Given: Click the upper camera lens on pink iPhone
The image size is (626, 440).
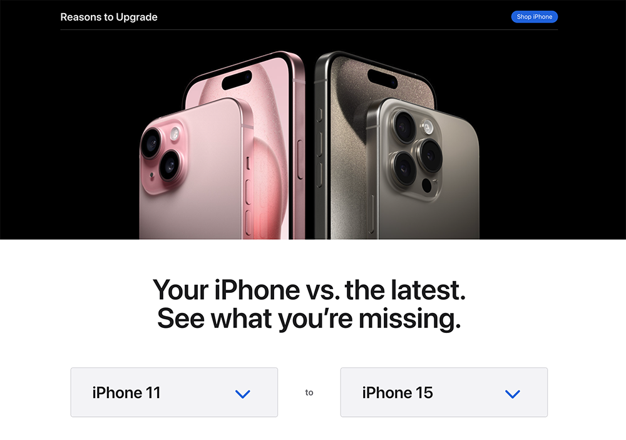Looking at the screenshot, I should [x=152, y=144].
